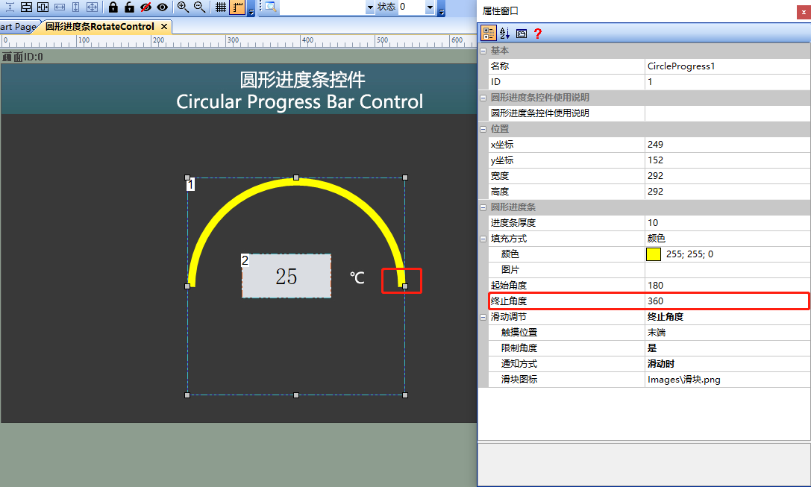Click the 进度条厚度 value 10
The image size is (811, 487).
727,223
